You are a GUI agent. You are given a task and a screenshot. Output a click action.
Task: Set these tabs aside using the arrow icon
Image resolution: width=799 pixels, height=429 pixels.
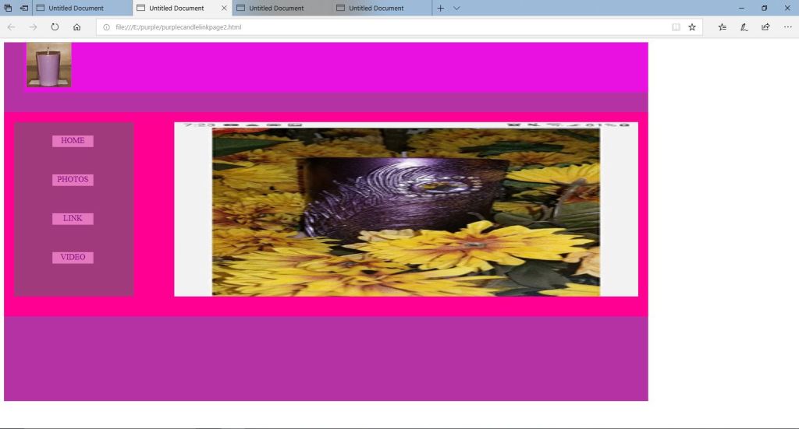pyautogui.click(x=24, y=8)
